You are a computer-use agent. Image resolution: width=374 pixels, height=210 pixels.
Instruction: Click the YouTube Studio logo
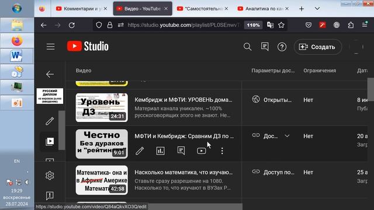click(x=88, y=46)
